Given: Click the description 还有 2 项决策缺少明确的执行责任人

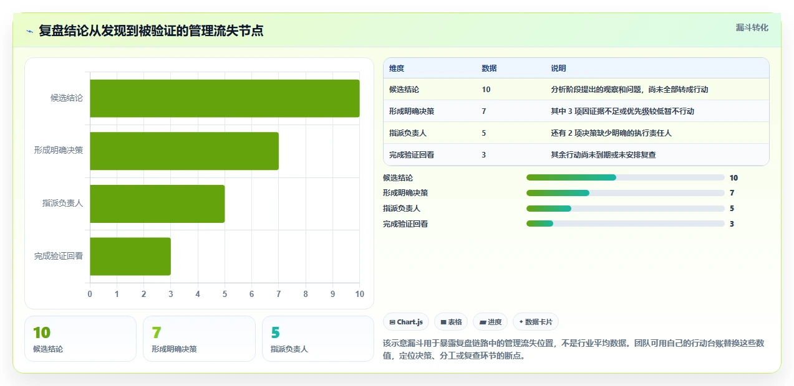Looking at the screenshot, I should tap(611, 133).
